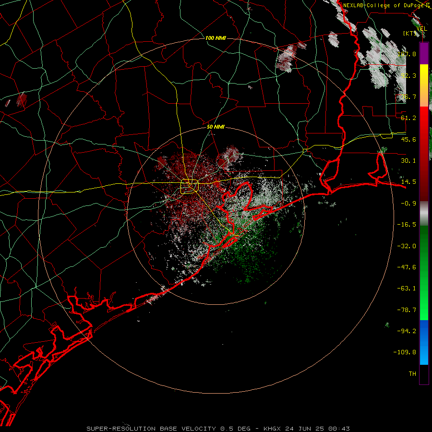
Task: Select the -109.8 legend value
Action: (405, 352)
